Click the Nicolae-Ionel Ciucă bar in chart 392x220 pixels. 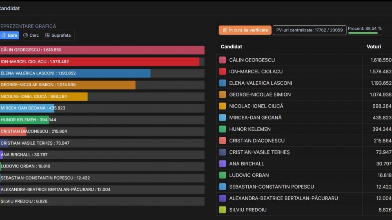point(44,97)
